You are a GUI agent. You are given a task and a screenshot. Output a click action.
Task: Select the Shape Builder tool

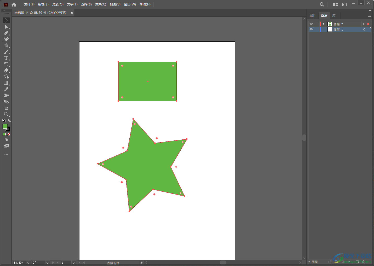(x=6, y=77)
